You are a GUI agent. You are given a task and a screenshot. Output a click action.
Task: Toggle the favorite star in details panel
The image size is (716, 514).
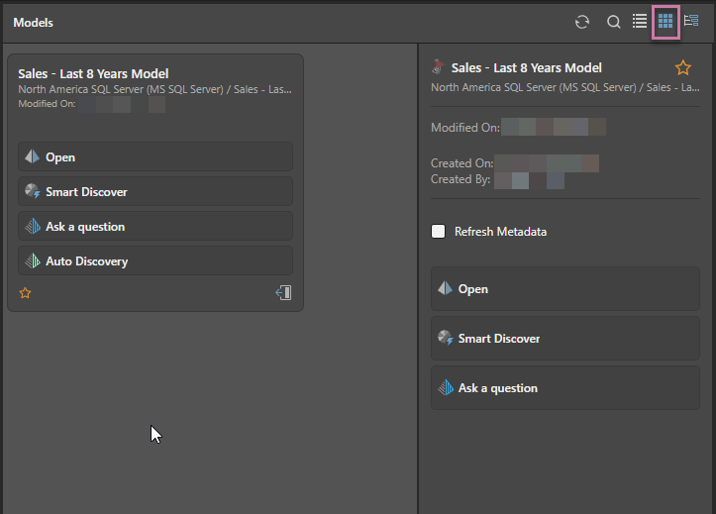682,67
